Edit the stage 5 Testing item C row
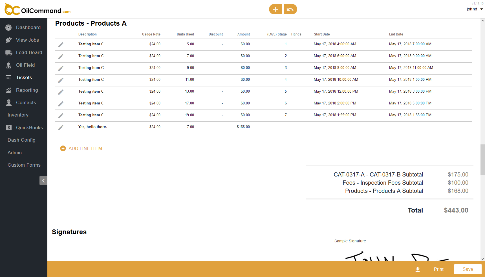 (61, 92)
